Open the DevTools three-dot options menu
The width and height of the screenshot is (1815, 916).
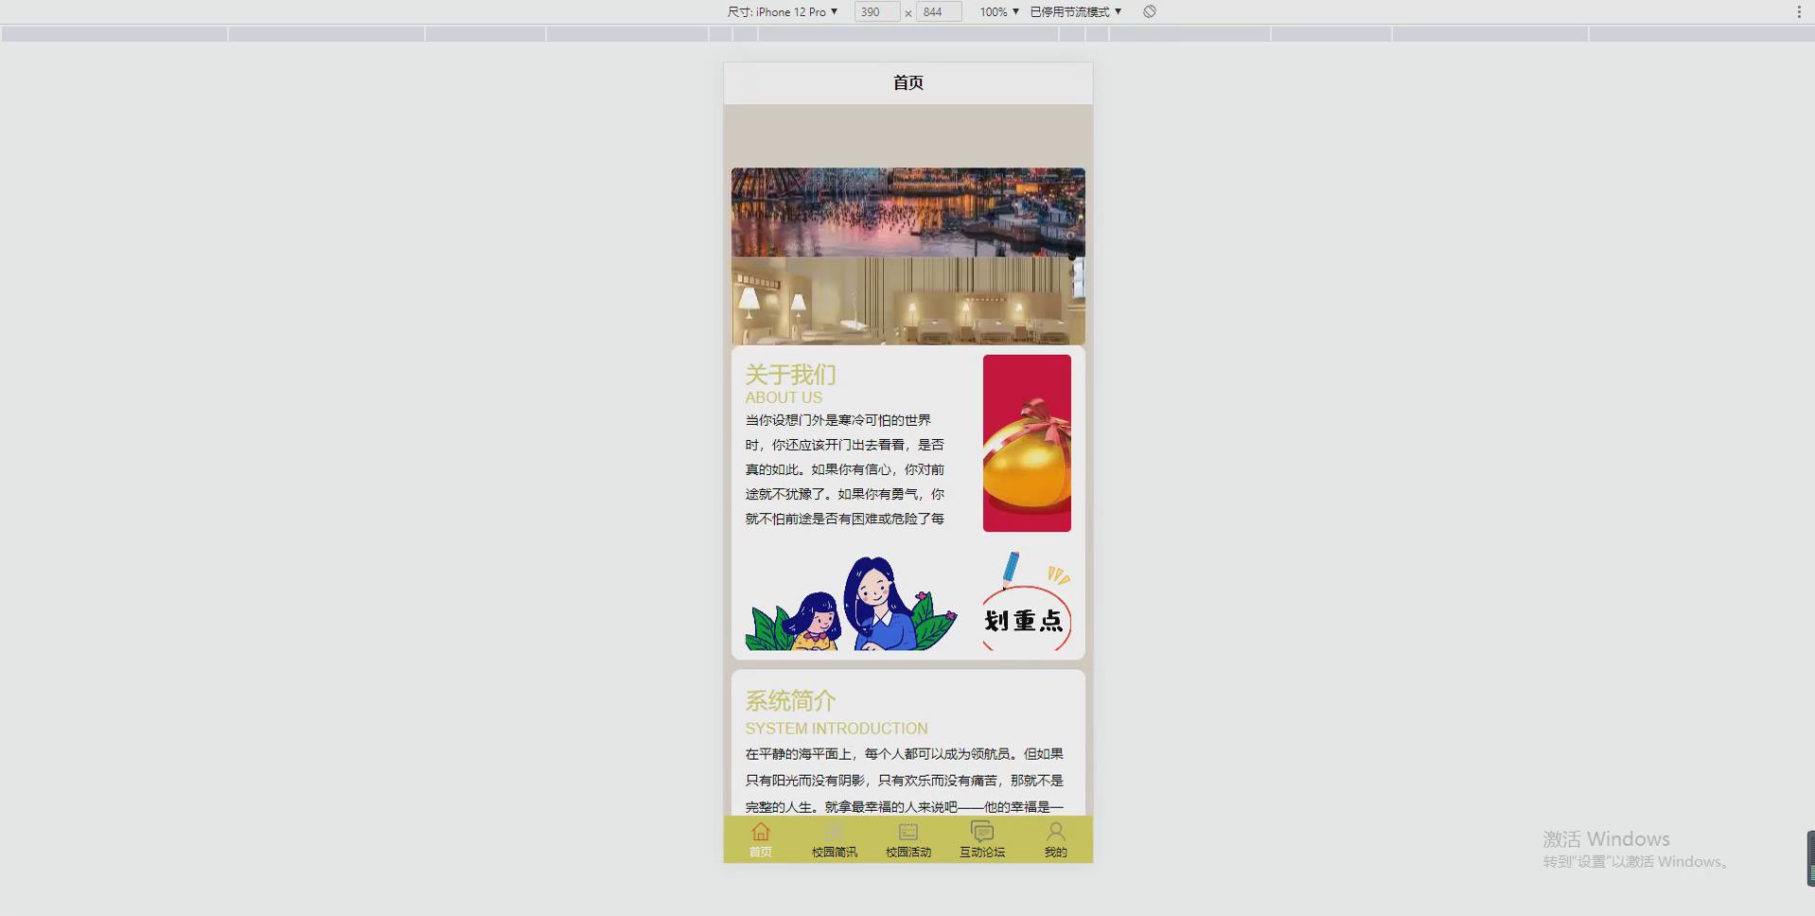pyautogui.click(x=1799, y=11)
